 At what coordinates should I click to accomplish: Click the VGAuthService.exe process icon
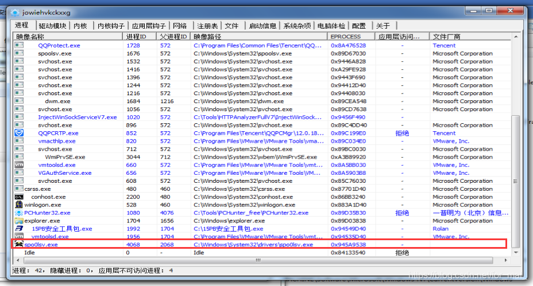point(19,173)
